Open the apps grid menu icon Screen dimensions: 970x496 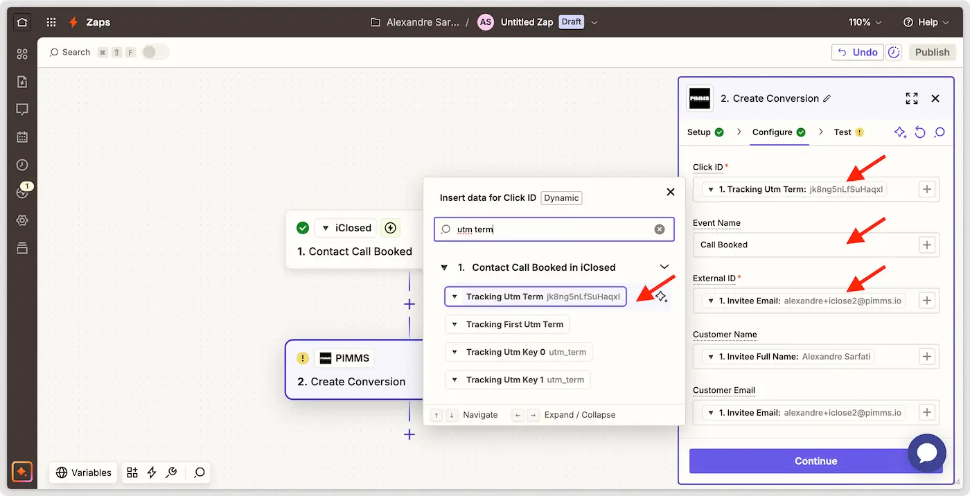[x=51, y=22]
